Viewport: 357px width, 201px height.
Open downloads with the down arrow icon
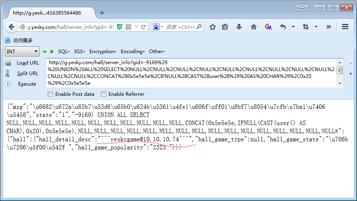239,27
